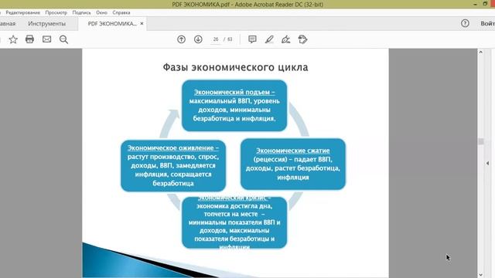This screenshot has width=495, height=278.
Task: Open the help question mark icon
Action: 465,23
